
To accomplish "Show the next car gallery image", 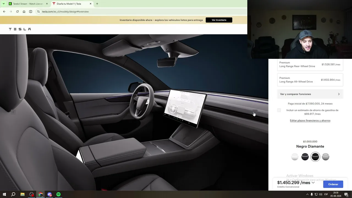I will [255, 112].
